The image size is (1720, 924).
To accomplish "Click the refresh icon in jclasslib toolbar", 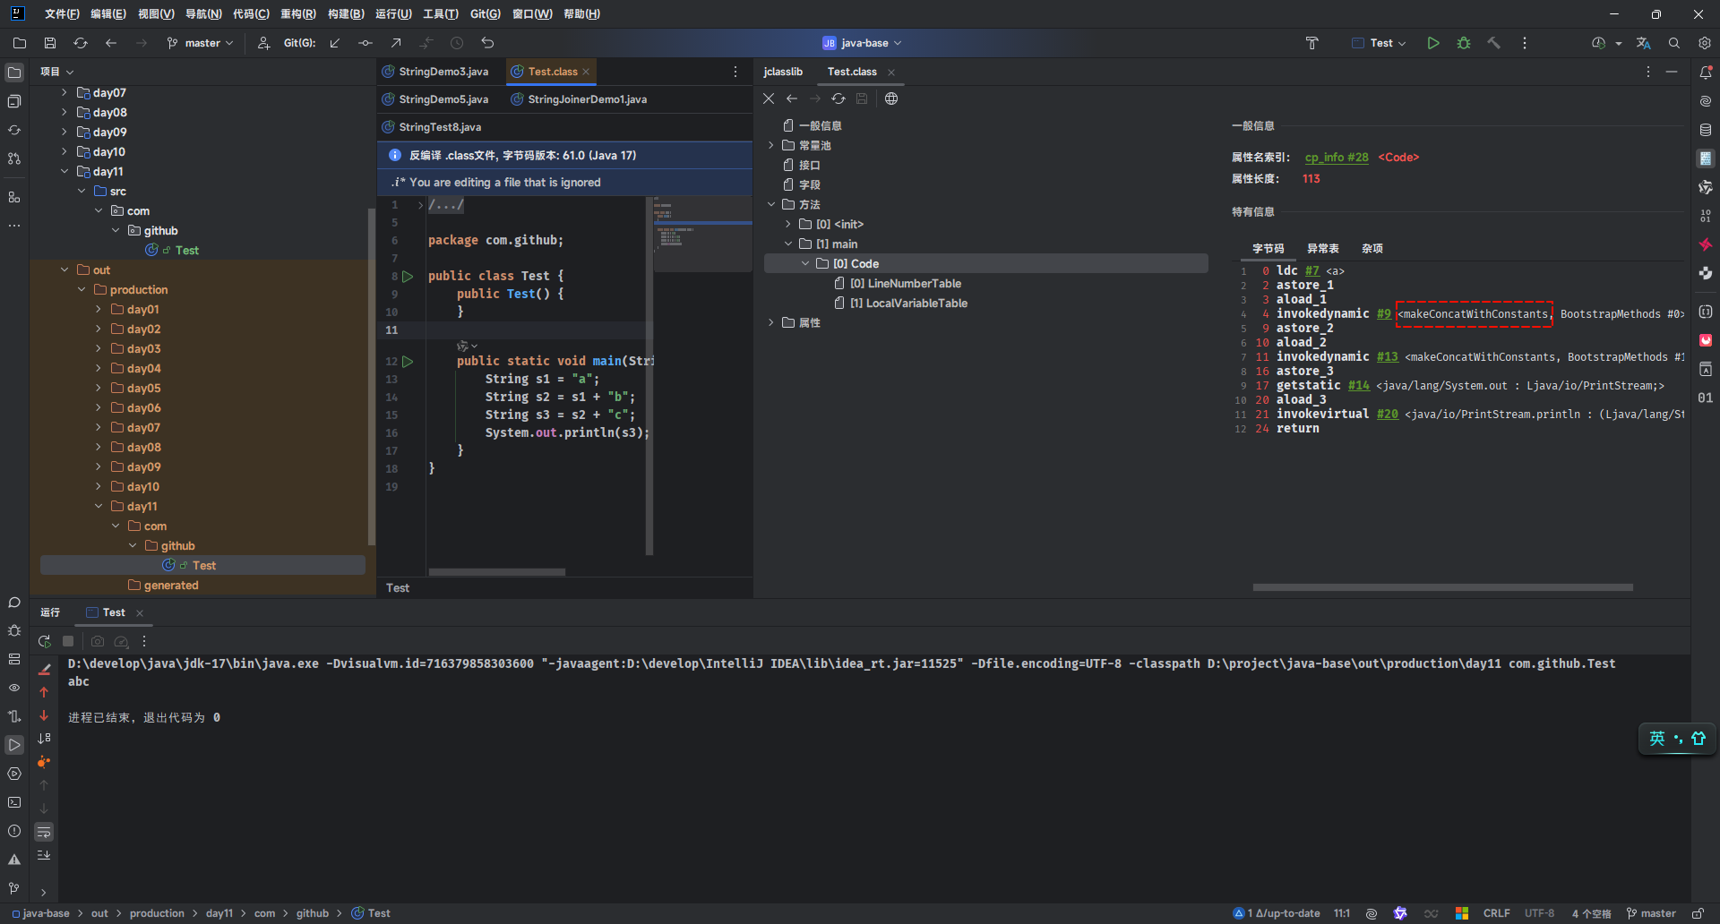I will coord(838,98).
